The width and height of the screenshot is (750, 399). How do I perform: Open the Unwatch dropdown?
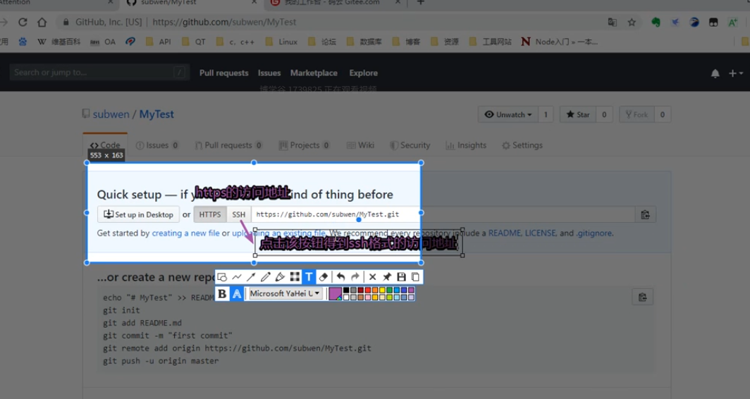tap(508, 114)
